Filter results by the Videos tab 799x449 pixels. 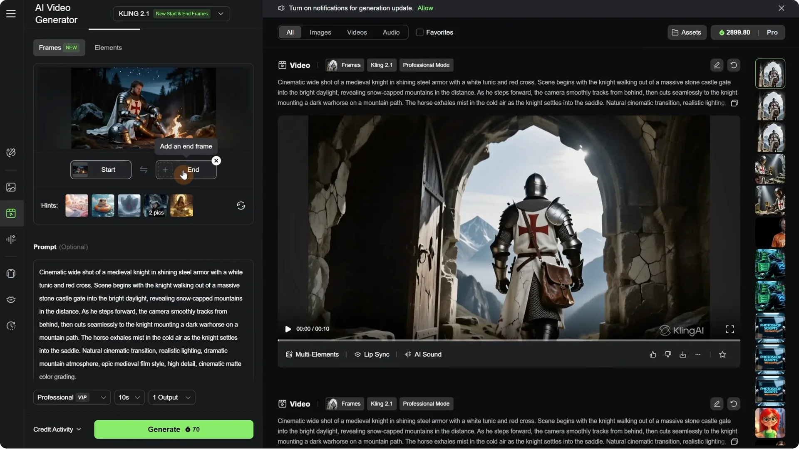pos(356,32)
